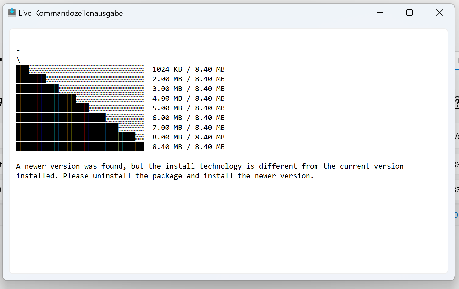Click the dash character above the error message
This screenshot has width=459, height=289.
tap(18, 157)
